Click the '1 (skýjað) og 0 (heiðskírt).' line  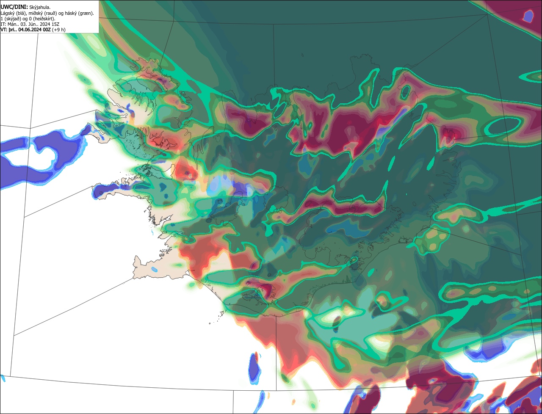coord(28,19)
